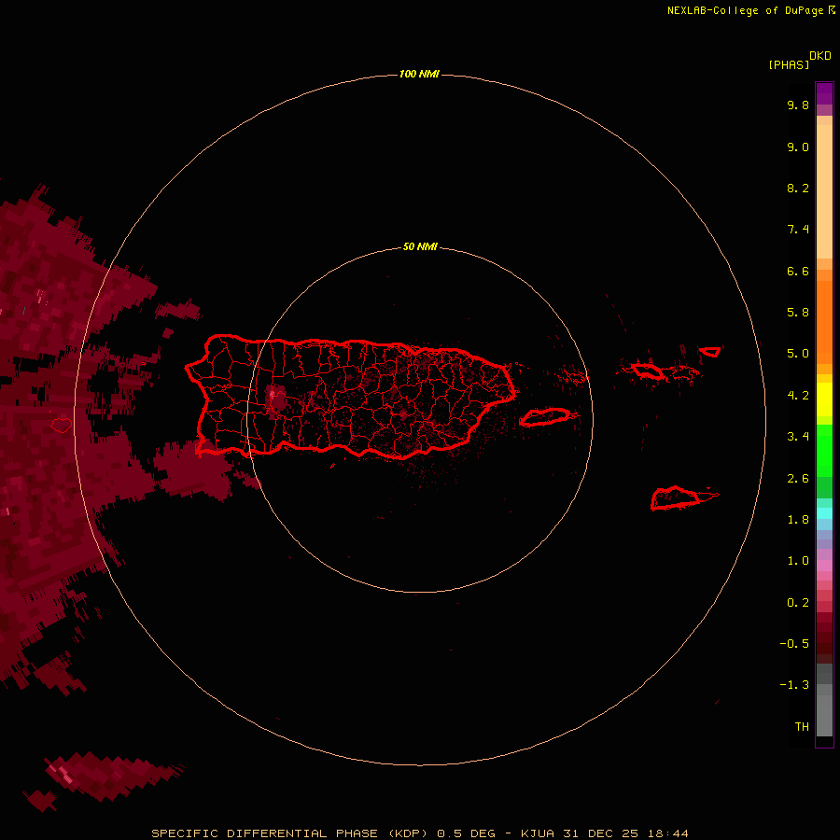Click the 4.2 scale value

point(798,396)
